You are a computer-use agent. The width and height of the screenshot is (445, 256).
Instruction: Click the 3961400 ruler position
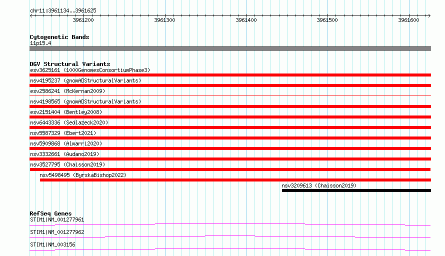click(x=246, y=20)
